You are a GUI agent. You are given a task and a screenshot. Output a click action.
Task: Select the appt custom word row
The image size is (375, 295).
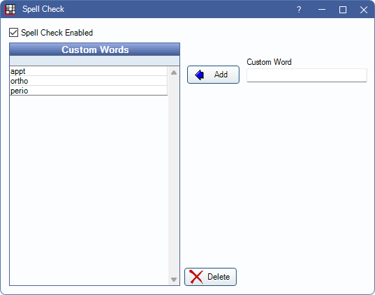[89, 71]
